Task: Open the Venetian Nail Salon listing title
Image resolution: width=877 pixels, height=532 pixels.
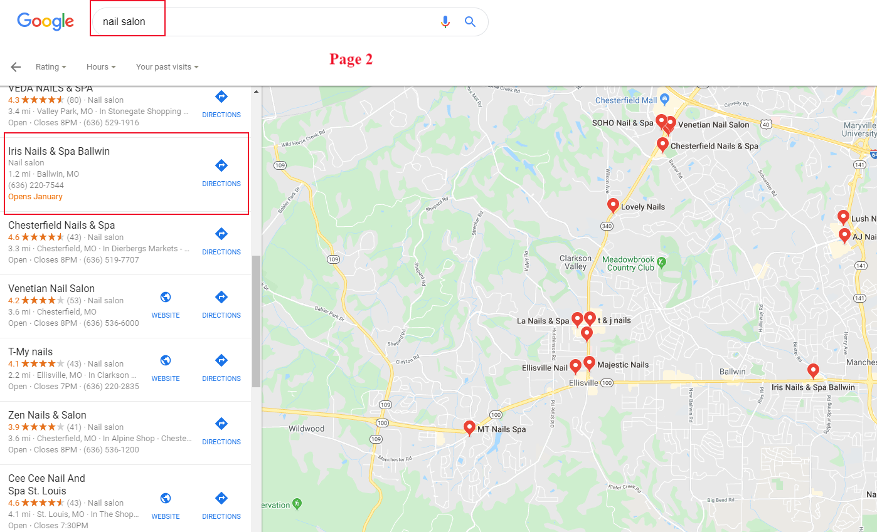Action: [x=51, y=288]
